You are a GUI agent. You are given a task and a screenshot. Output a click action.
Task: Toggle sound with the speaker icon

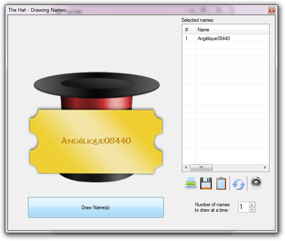tap(256, 182)
